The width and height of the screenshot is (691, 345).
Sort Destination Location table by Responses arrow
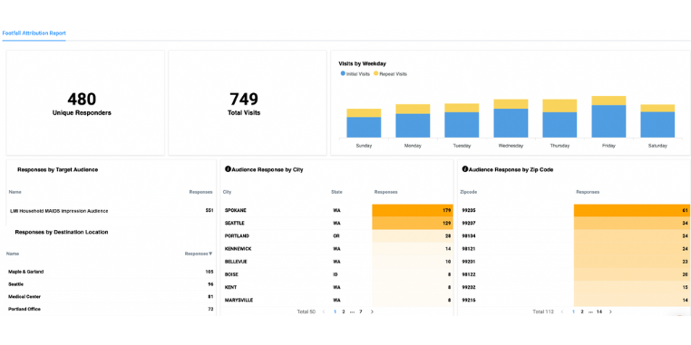coord(210,254)
